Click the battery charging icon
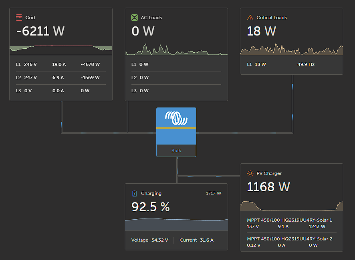 point(135,193)
